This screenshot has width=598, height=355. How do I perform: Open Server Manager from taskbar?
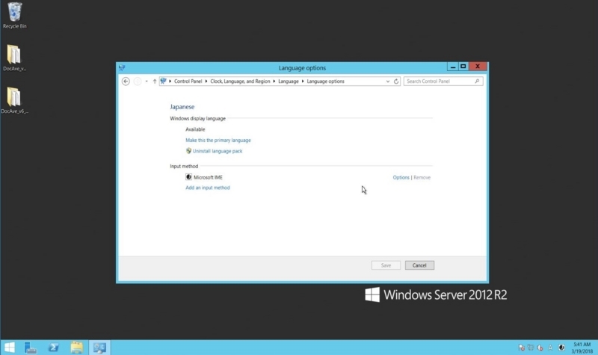click(x=31, y=348)
